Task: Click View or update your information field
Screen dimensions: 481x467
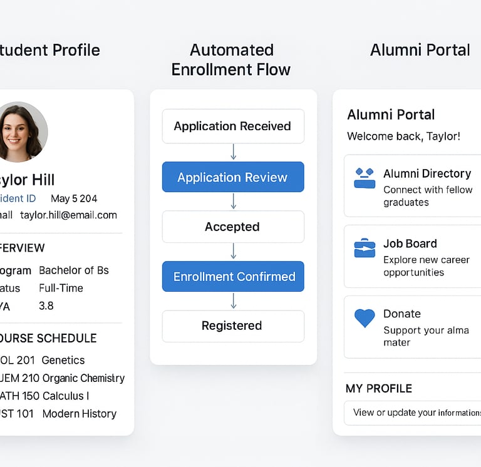Action: (413, 413)
